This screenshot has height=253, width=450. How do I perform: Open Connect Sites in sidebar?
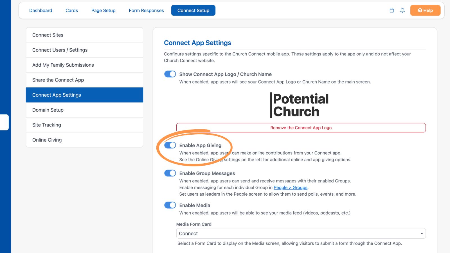pos(84,35)
